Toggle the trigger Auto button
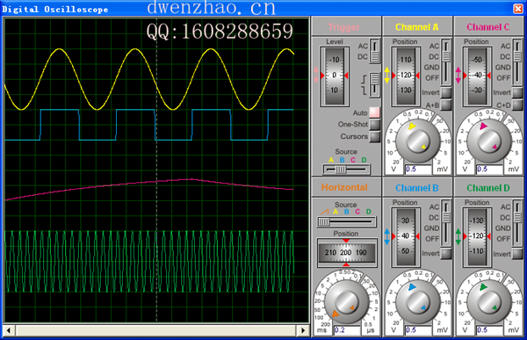Image resolution: width=527 pixels, height=340 pixels. [x=374, y=112]
